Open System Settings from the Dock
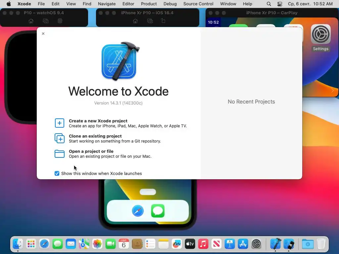The image size is (339, 254). click(x=257, y=244)
